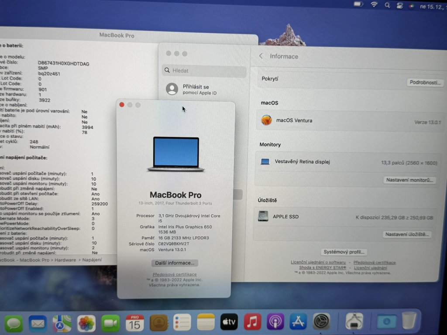447x335 pixels.
Task: Open Podrobnosti… for Pokrytí
Action: [x=425, y=82]
